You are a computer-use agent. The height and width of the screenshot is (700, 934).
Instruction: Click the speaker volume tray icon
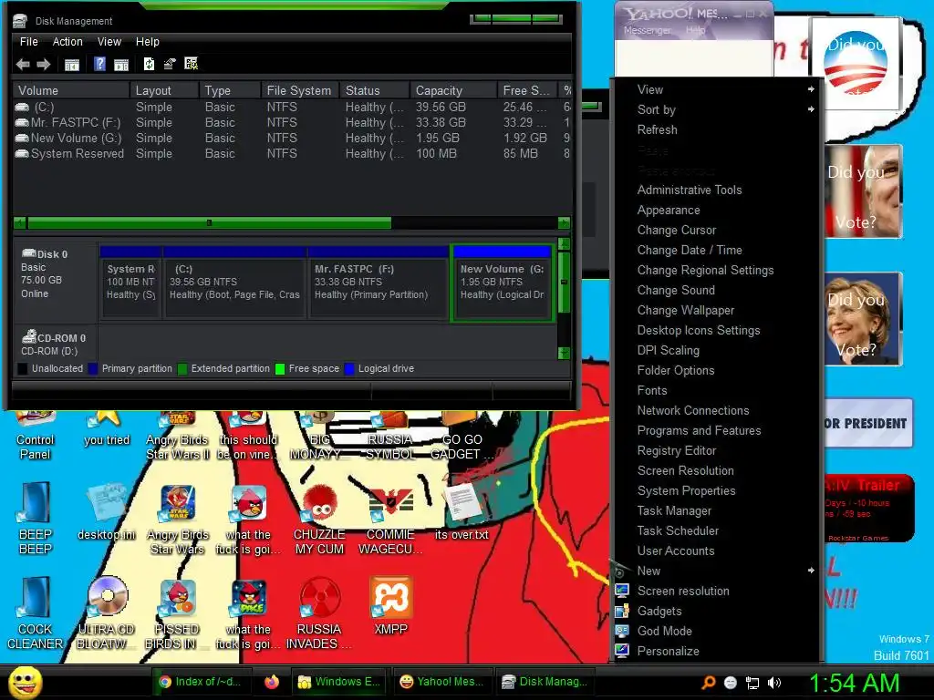(774, 683)
